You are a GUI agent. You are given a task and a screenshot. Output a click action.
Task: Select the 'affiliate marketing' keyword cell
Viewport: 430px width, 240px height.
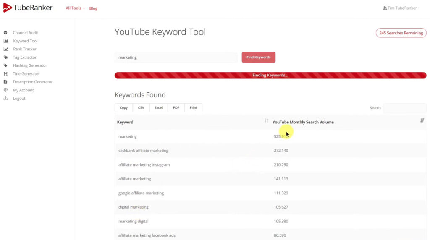click(134, 179)
